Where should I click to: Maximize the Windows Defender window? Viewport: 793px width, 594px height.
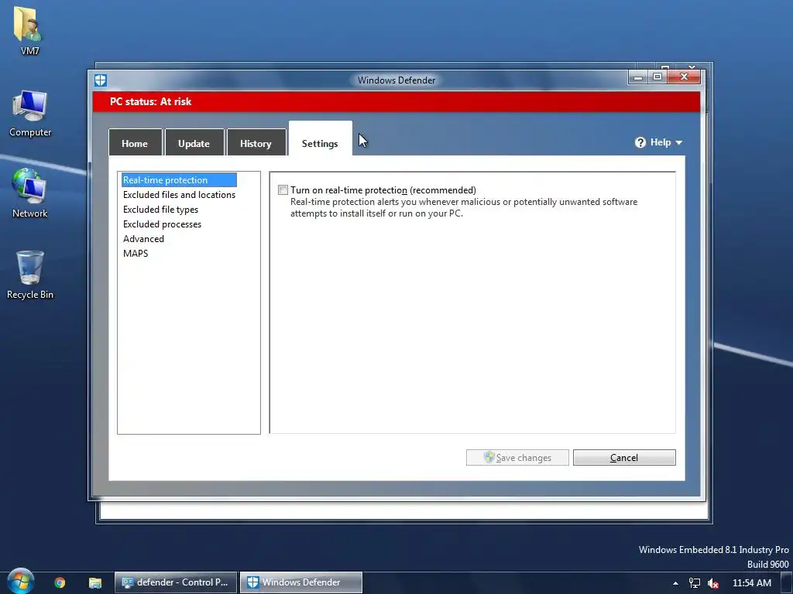point(657,77)
